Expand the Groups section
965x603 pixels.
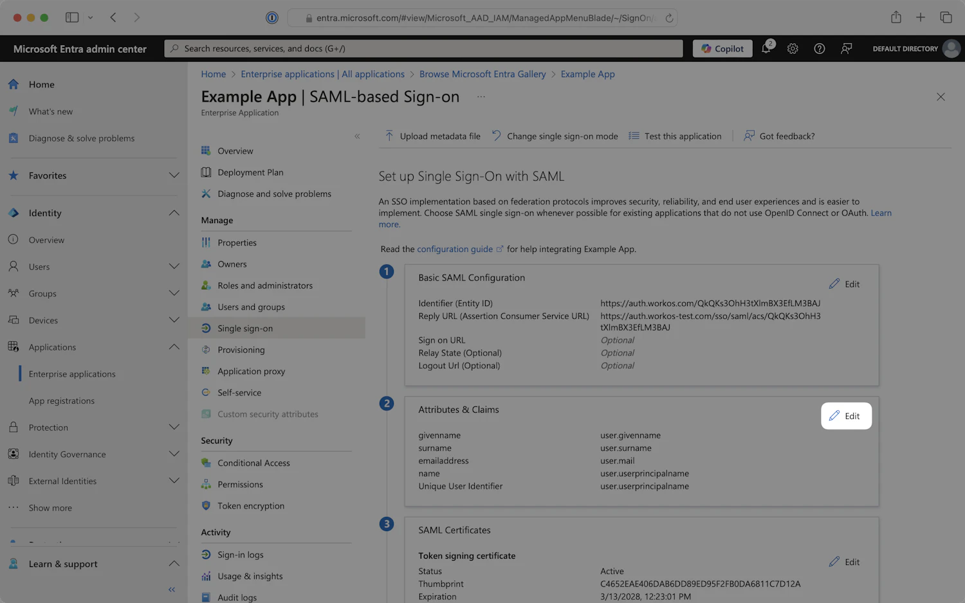click(174, 293)
